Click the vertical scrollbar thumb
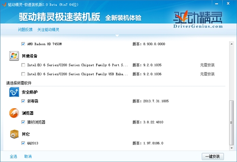Image resolution: width=237 pixels, height=162 pixels. tap(231, 123)
